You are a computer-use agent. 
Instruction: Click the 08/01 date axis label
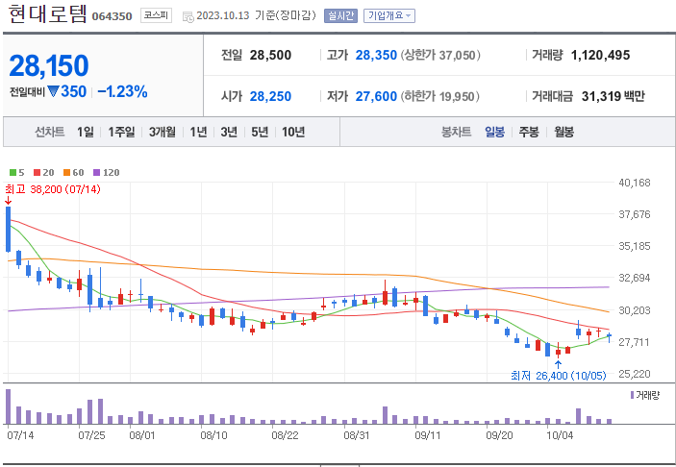[142, 435]
